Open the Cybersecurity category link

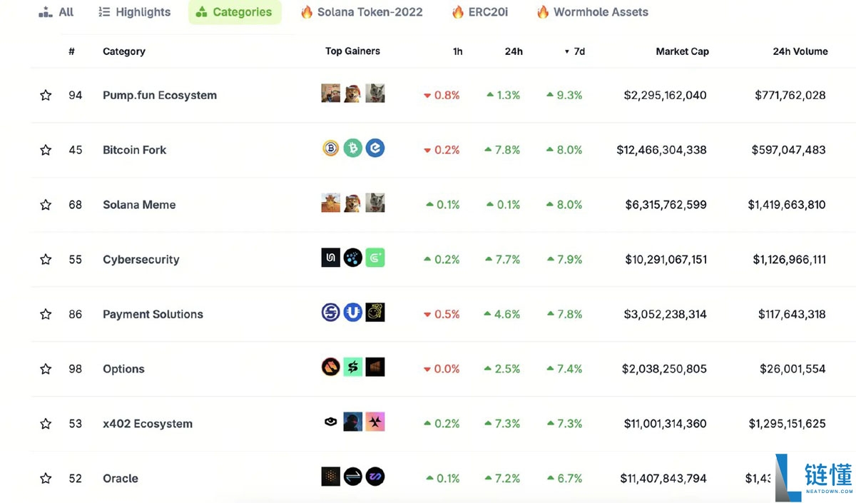click(141, 260)
